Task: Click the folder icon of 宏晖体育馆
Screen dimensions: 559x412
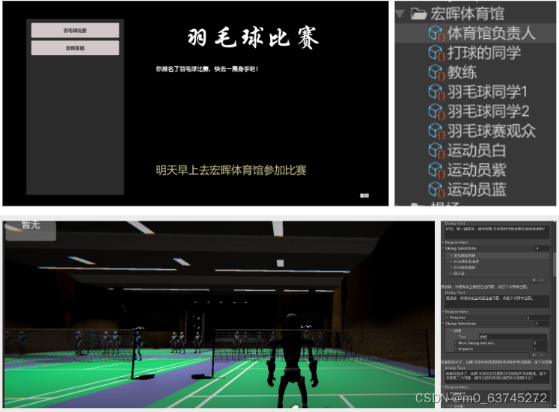Action: (419, 14)
